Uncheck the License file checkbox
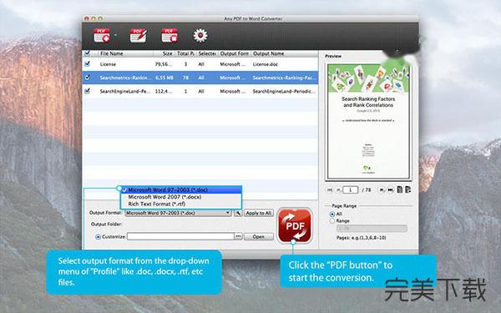Image resolution: width=501 pixels, height=313 pixels. [x=87, y=64]
